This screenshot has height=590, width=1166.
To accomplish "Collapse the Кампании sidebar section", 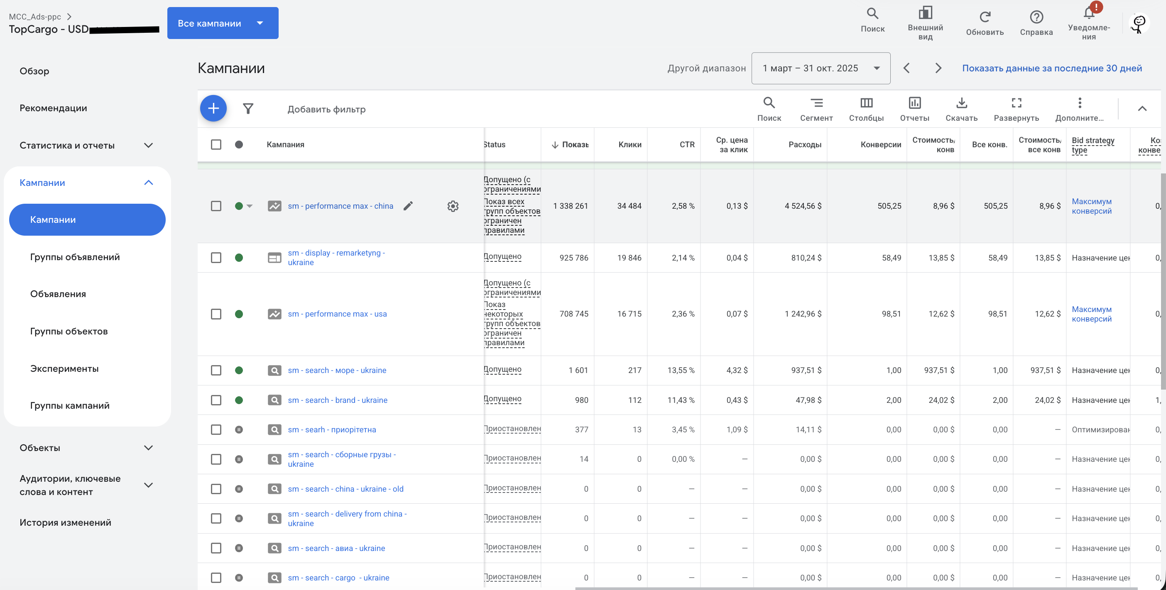I will (x=149, y=183).
